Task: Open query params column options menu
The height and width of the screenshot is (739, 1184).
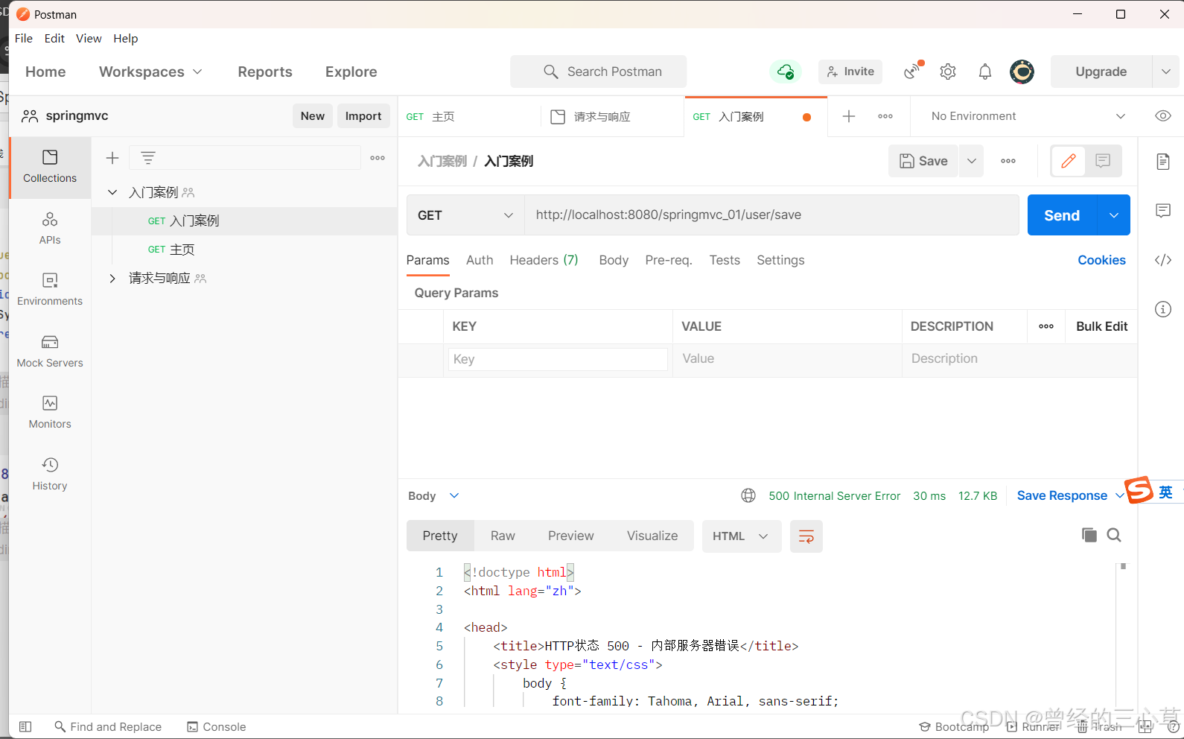Action: (x=1046, y=326)
